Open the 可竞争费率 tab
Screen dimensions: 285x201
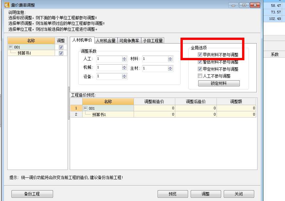[x=129, y=41]
